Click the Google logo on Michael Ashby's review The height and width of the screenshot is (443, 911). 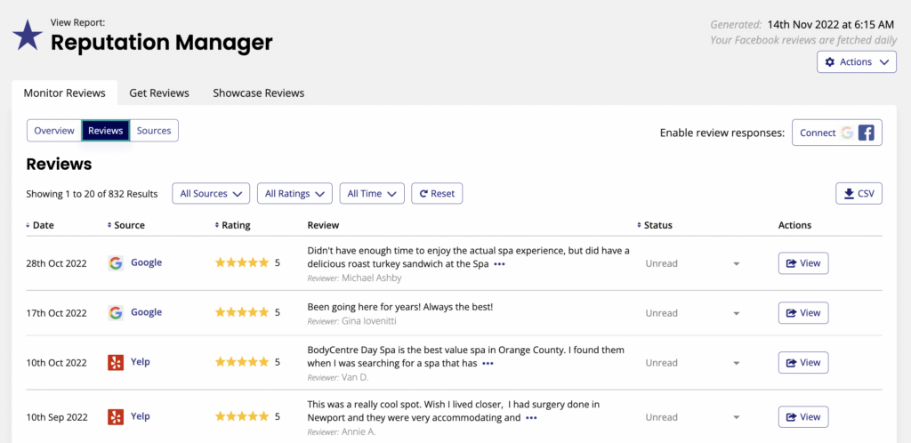116,263
